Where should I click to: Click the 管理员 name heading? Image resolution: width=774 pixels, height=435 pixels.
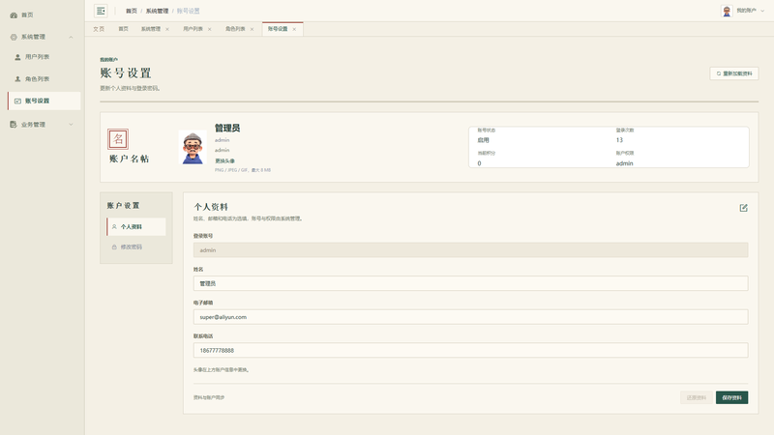point(227,129)
